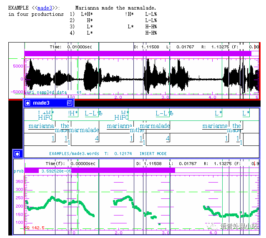Click the Time: 0.01000sec waveform readout

coord(71,47)
